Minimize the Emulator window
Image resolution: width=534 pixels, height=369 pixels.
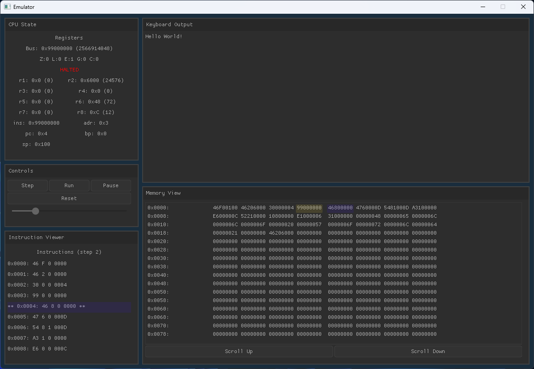(x=482, y=7)
